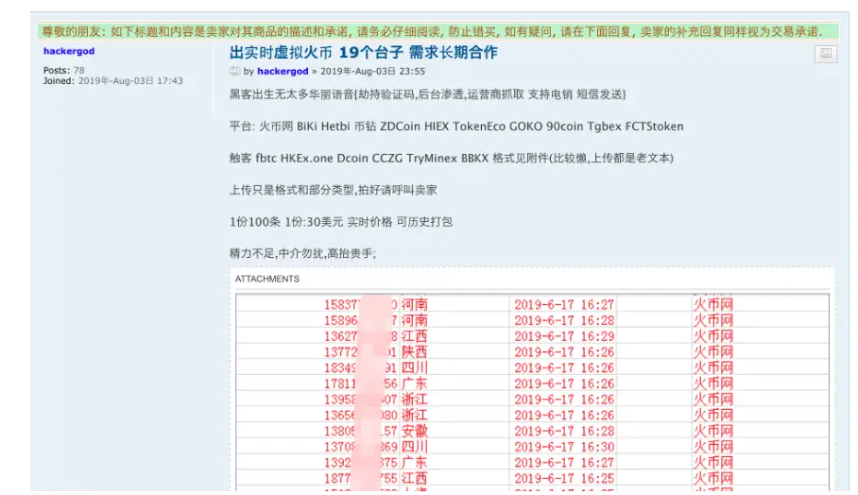This screenshot has height=495, width=858.
Task: Click the first 河南 cell in the 16:27 row
Action: click(x=414, y=305)
